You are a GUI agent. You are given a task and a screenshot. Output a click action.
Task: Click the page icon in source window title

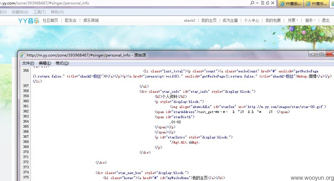point(22,55)
